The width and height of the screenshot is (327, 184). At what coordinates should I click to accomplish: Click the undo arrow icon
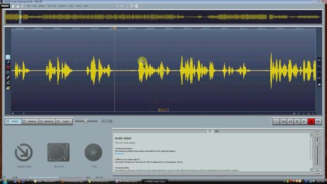click(117, 6)
